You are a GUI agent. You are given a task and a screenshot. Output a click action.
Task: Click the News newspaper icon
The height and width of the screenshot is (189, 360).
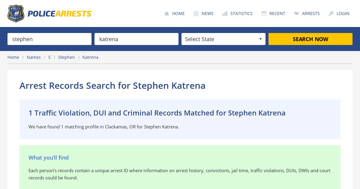tap(196, 13)
